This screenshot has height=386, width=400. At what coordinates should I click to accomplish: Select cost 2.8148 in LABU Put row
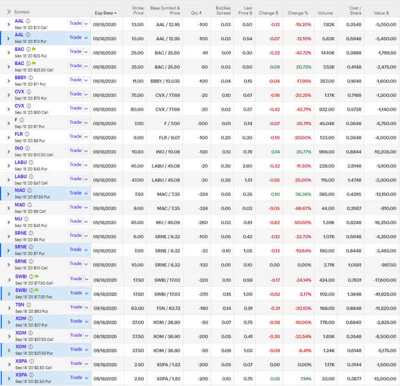(x=354, y=166)
